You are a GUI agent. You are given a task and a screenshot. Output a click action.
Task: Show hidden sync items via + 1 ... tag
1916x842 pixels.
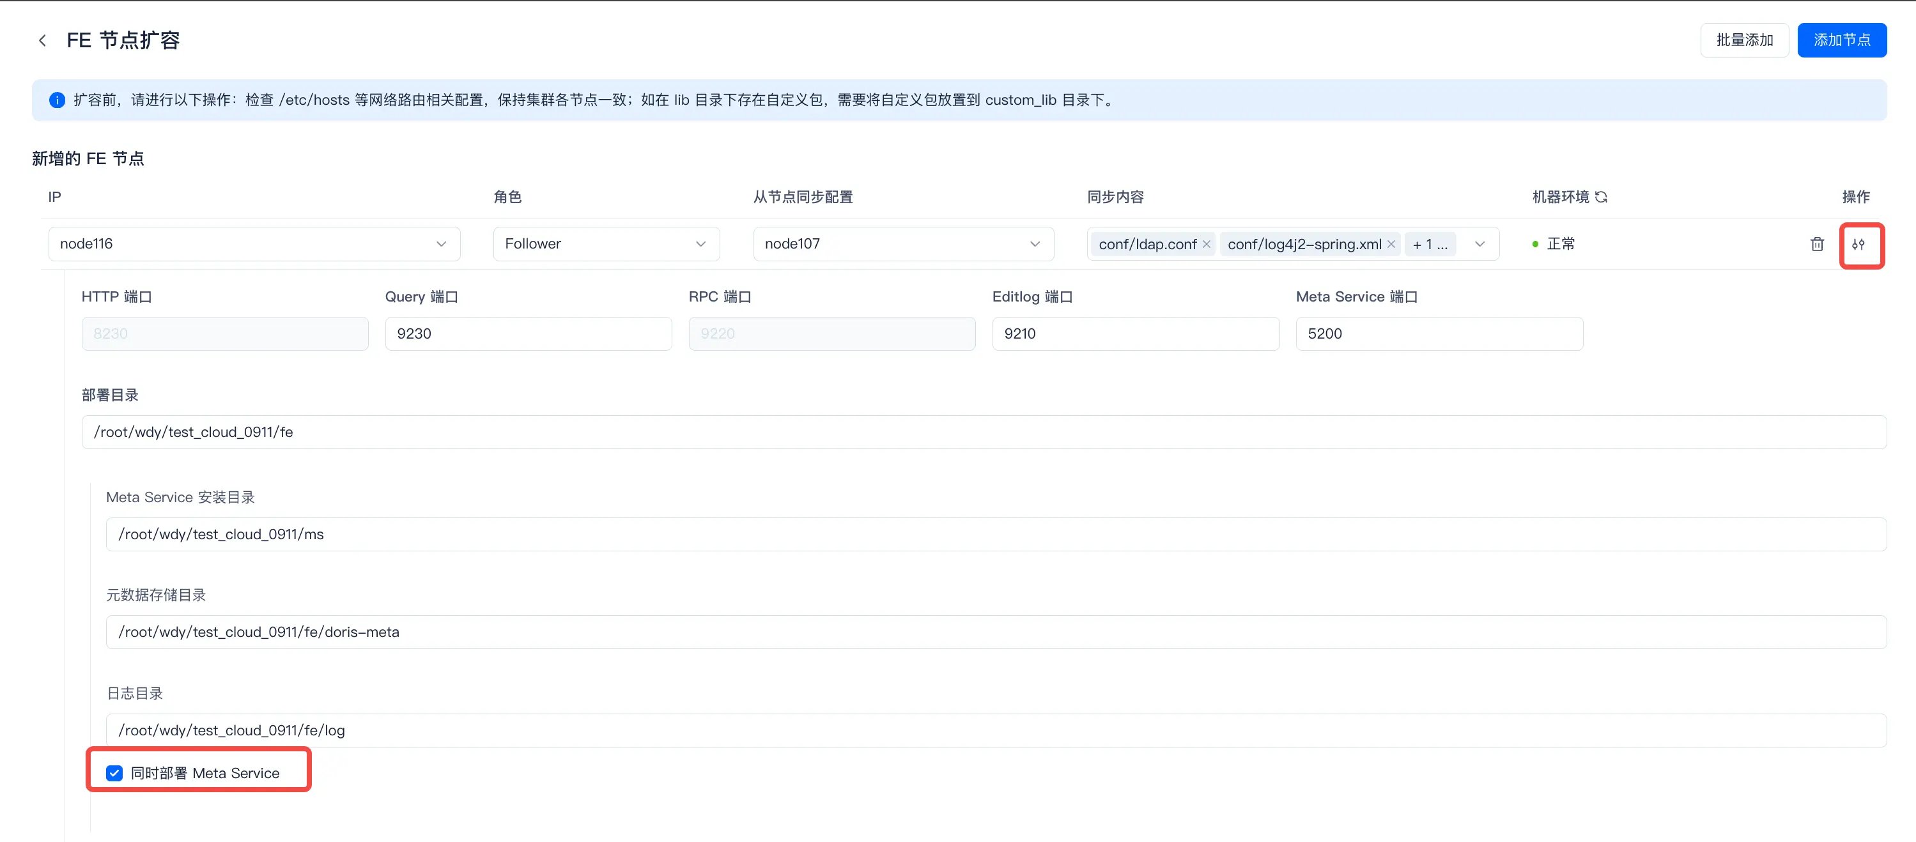point(1430,244)
